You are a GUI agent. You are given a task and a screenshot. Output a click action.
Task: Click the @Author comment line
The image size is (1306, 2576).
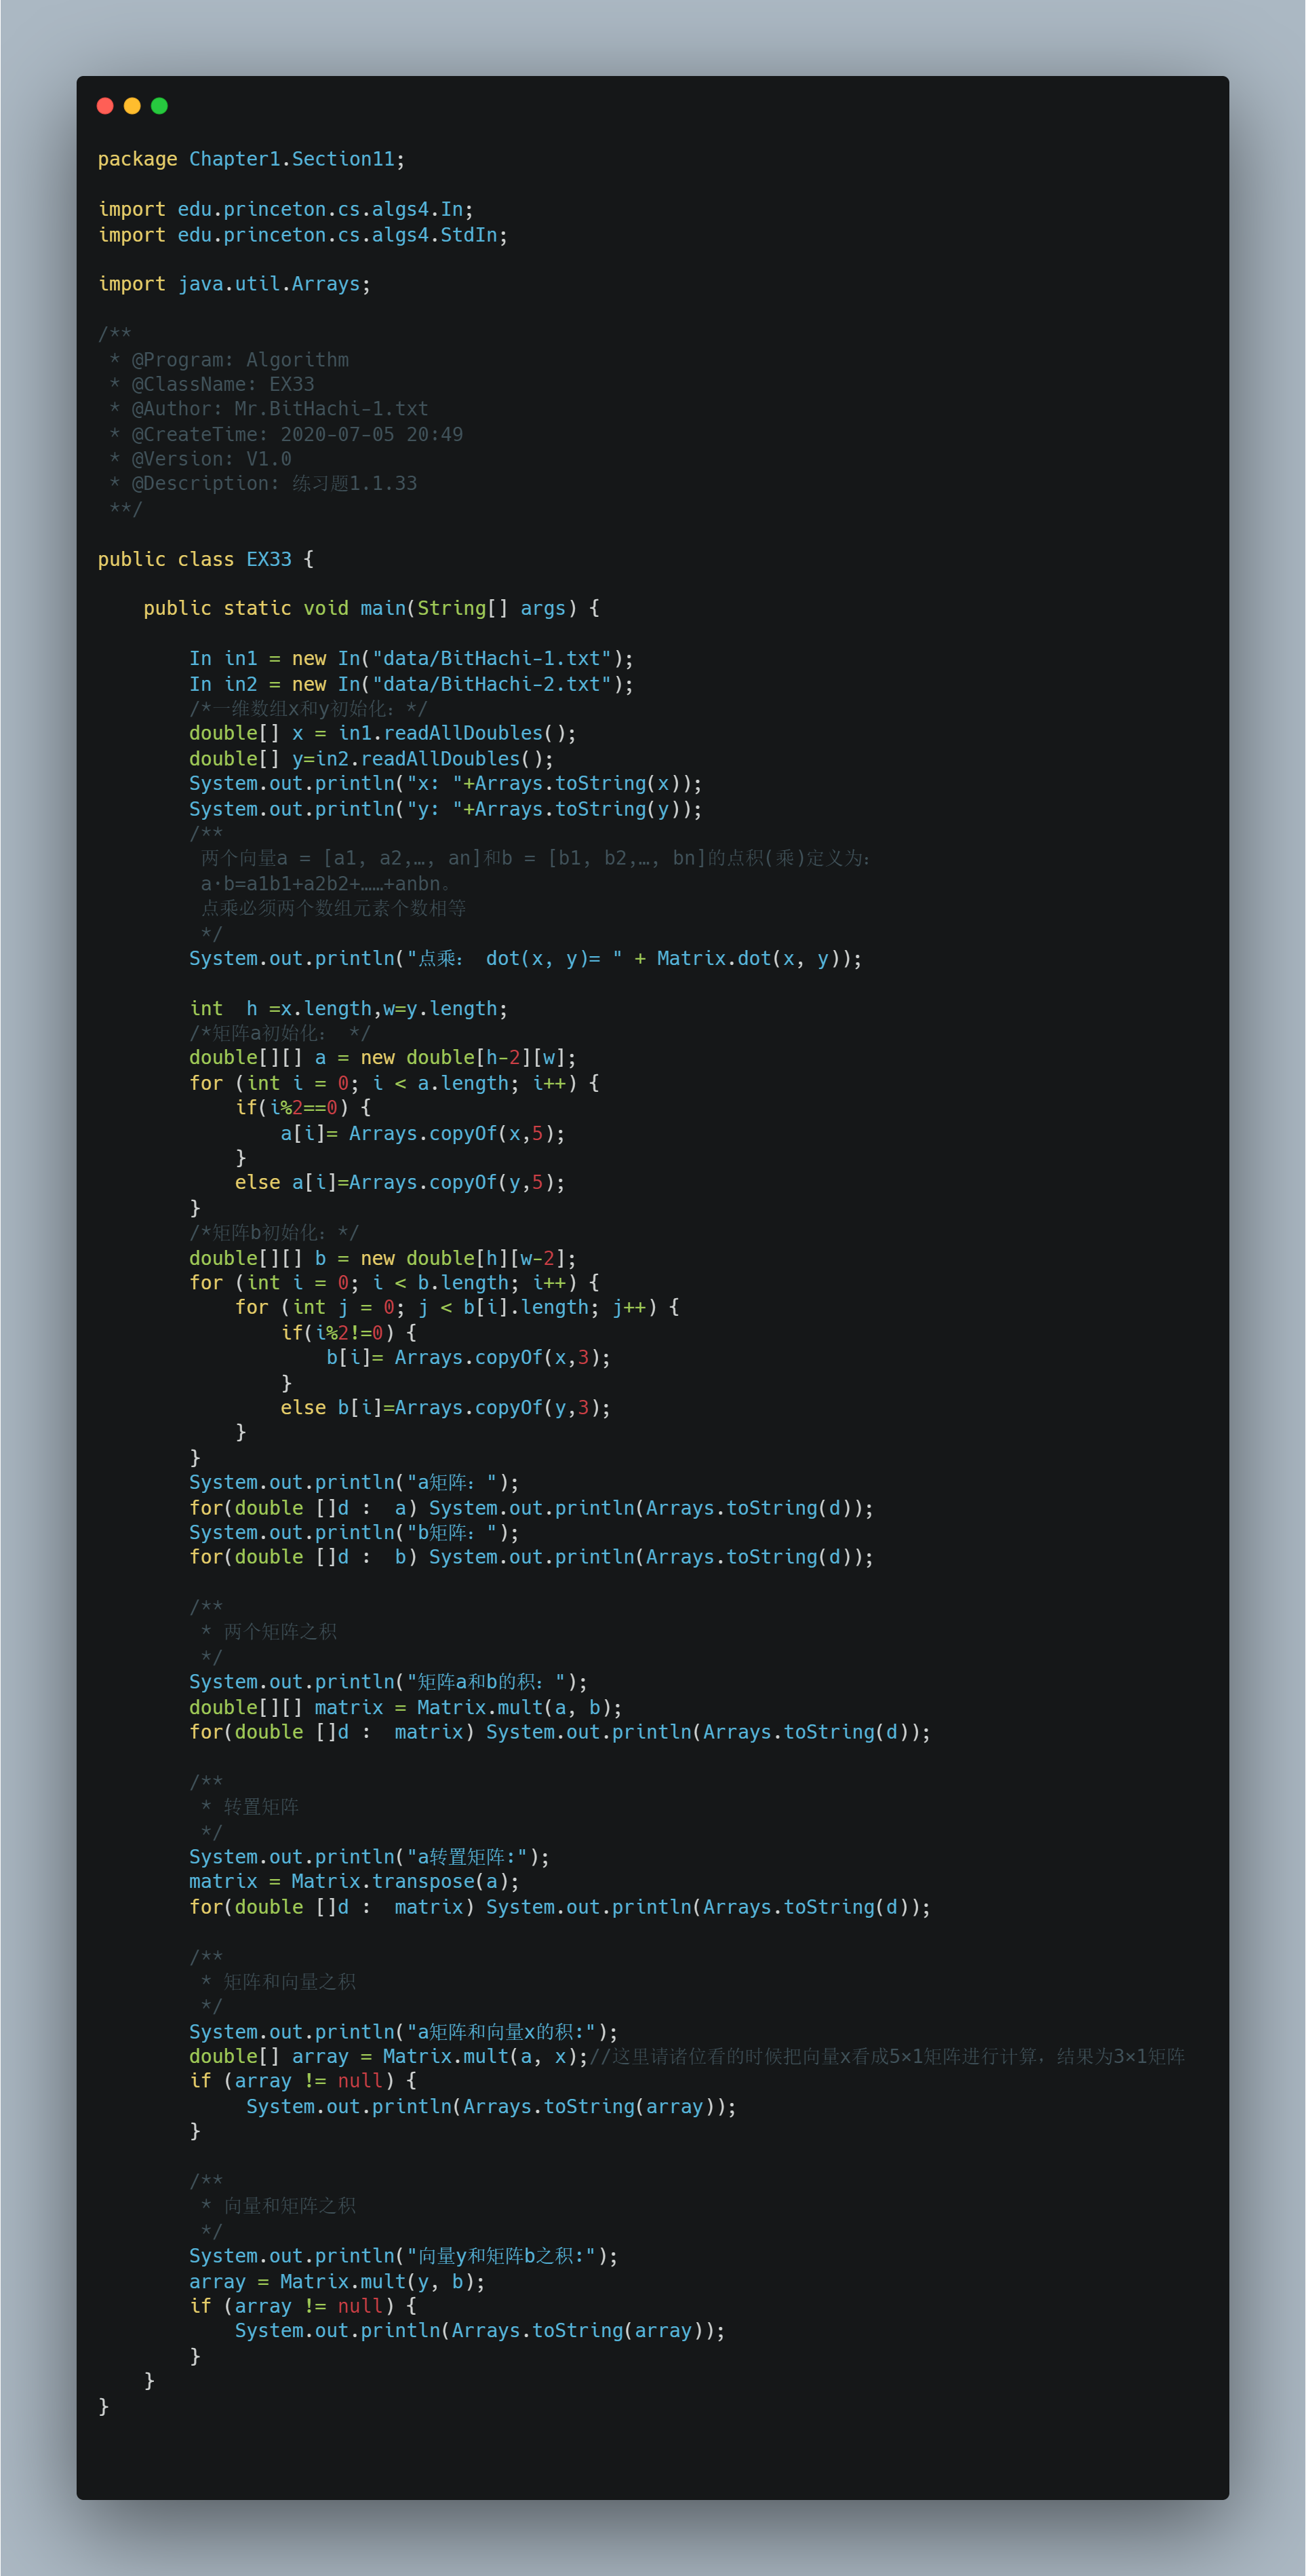point(269,409)
